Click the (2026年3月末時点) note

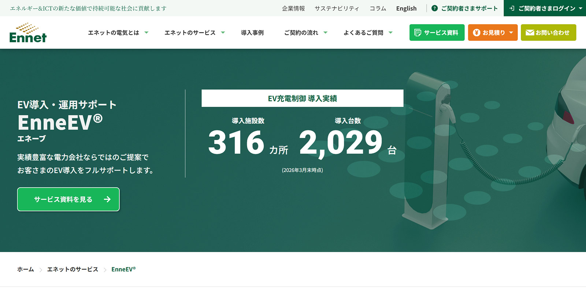(x=303, y=170)
